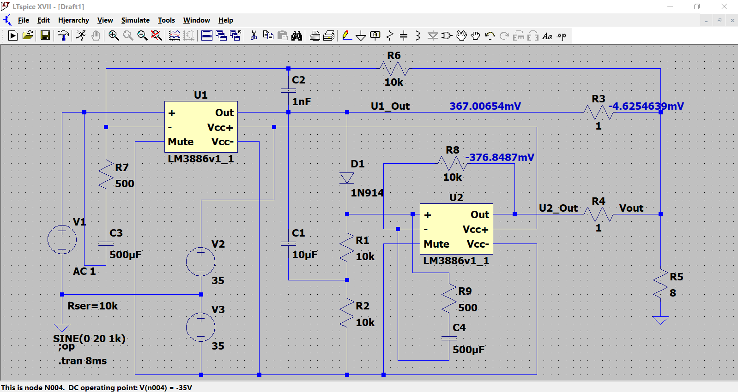The width and height of the screenshot is (738, 392).
Task: Tile windows vertically icon
Action: [221, 36]
